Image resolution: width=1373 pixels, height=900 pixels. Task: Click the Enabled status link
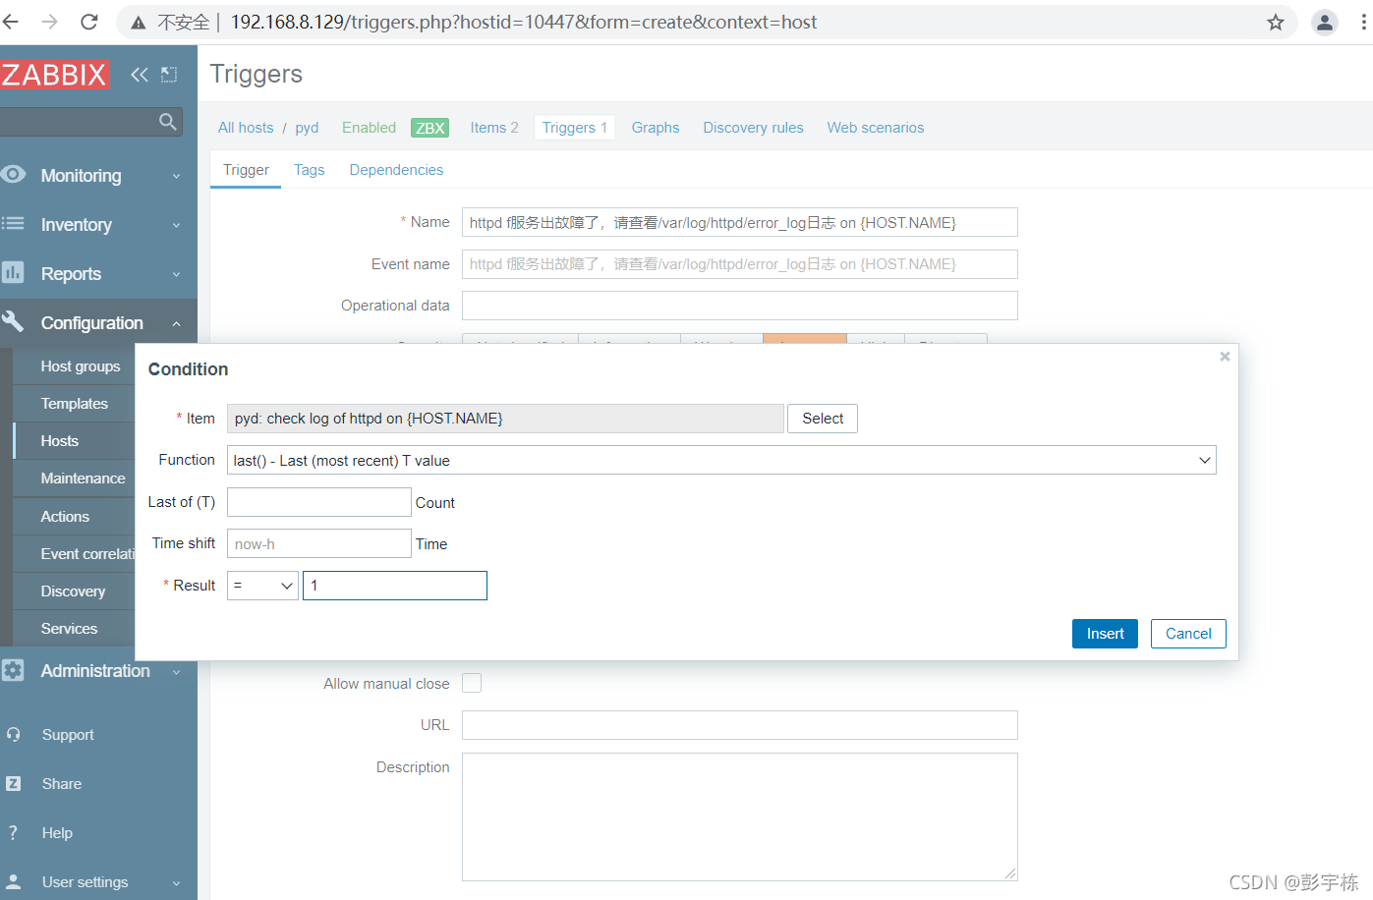click(369, 128)
